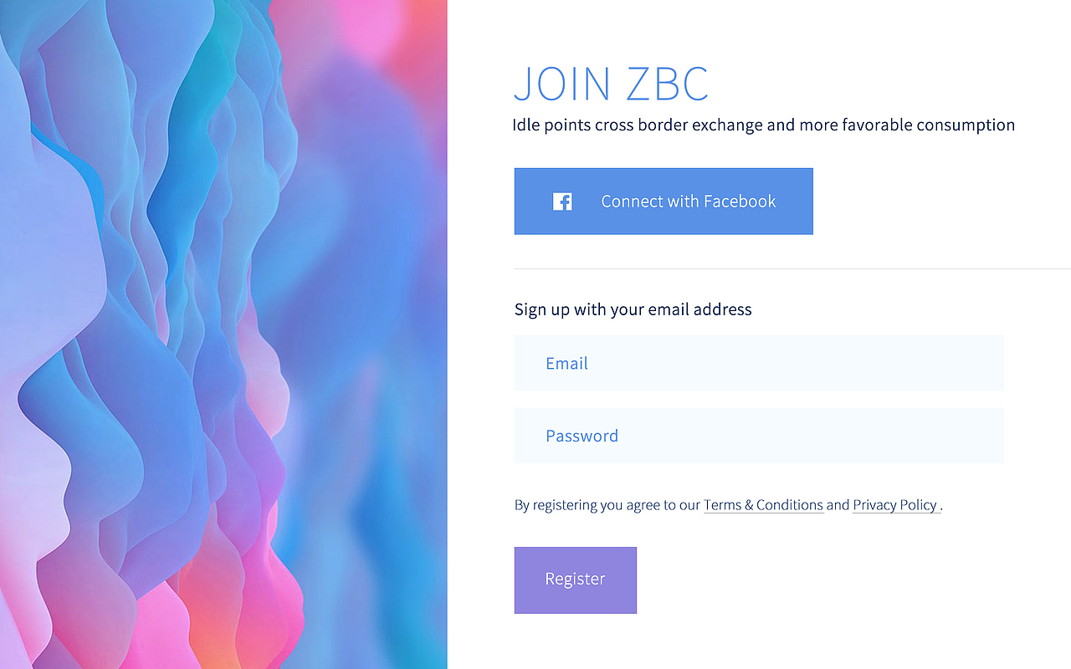Open the Terms & Conditions link
The image size is (1071, 669).
click(763, 505)
